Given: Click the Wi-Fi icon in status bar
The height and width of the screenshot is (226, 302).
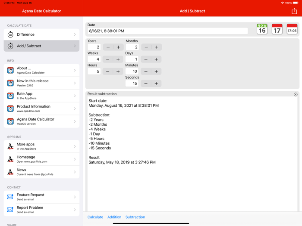Looking at the screenshot, I should click(282, 3).
